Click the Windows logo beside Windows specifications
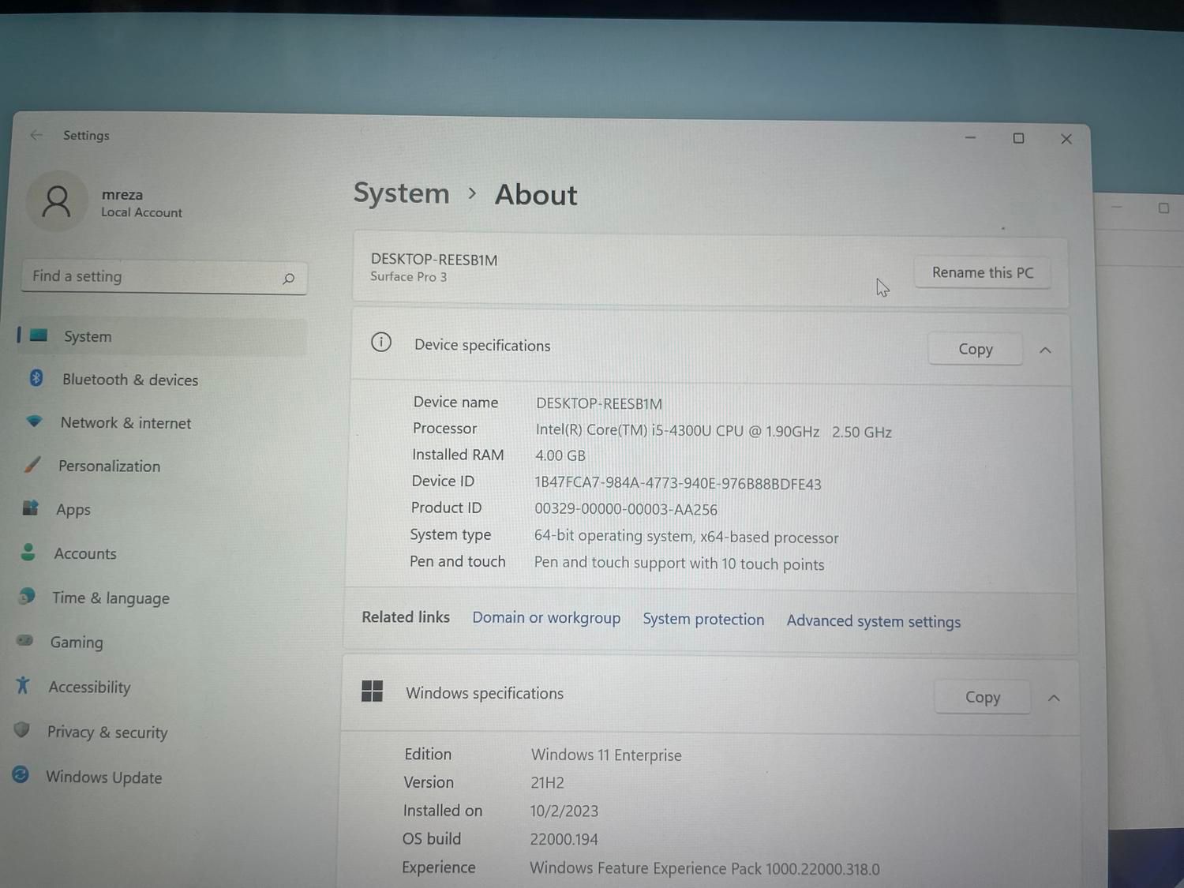1184x888 pixels. 372,691
